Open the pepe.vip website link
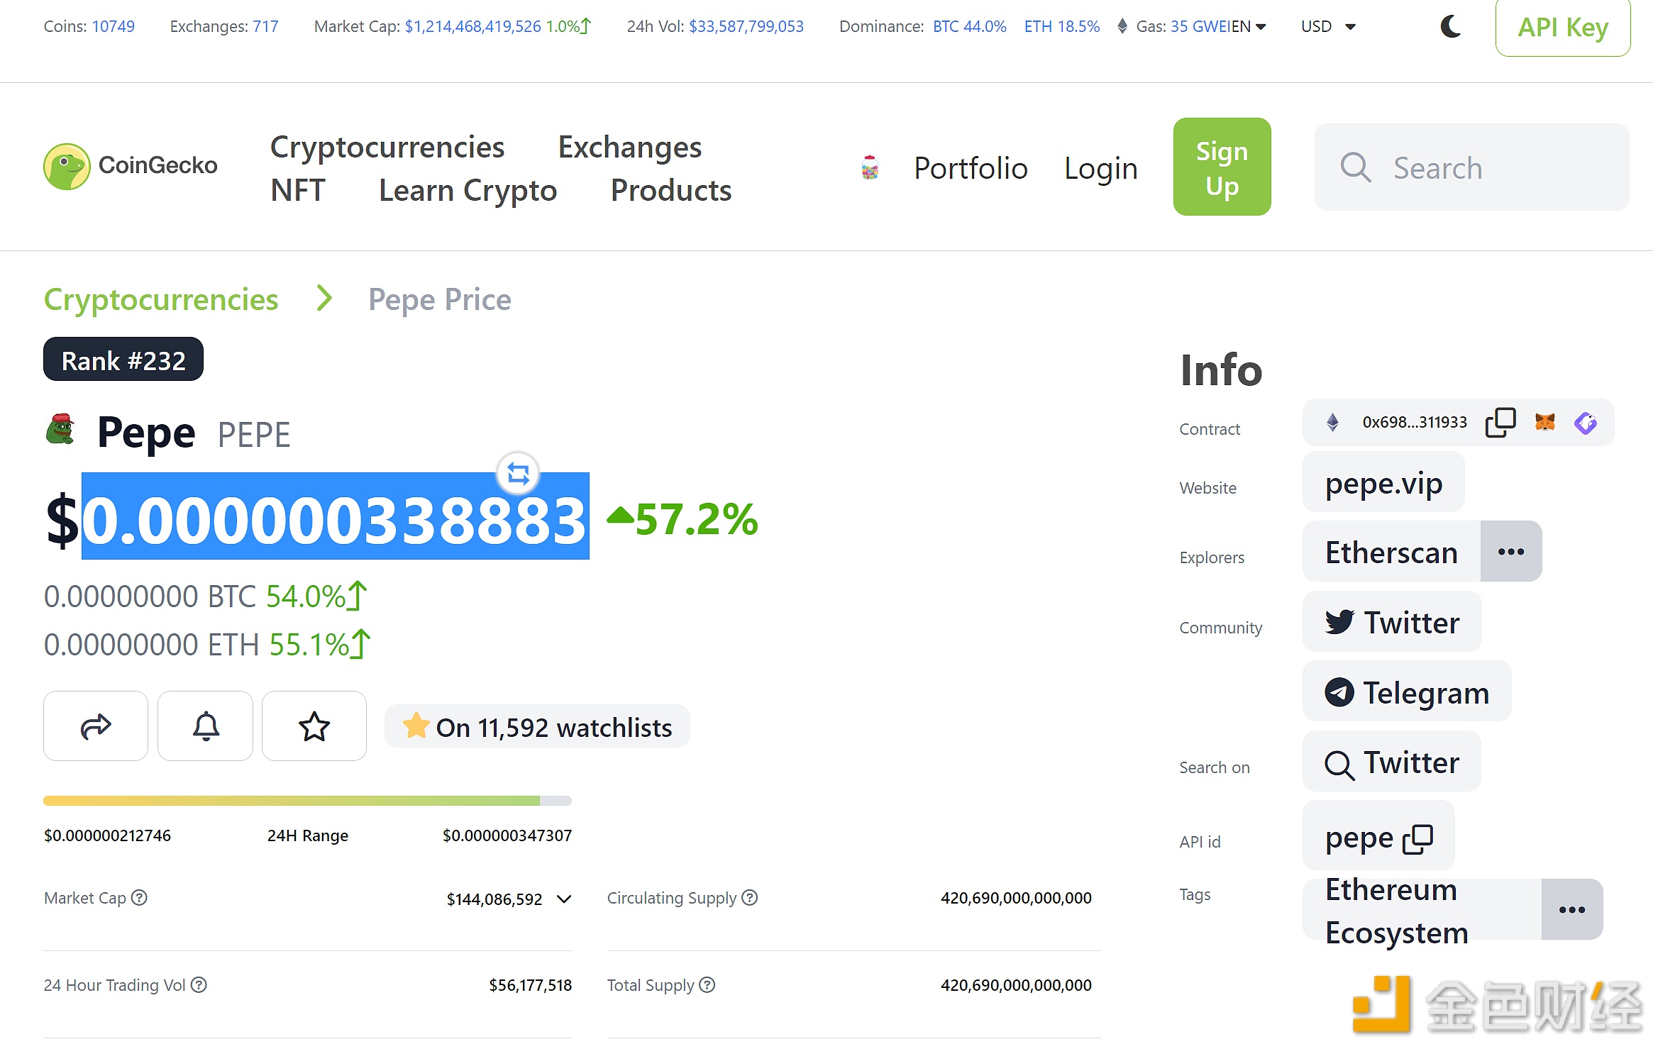Image resolution: width=1653 pixels, height=1044 pixels. 1383,484
